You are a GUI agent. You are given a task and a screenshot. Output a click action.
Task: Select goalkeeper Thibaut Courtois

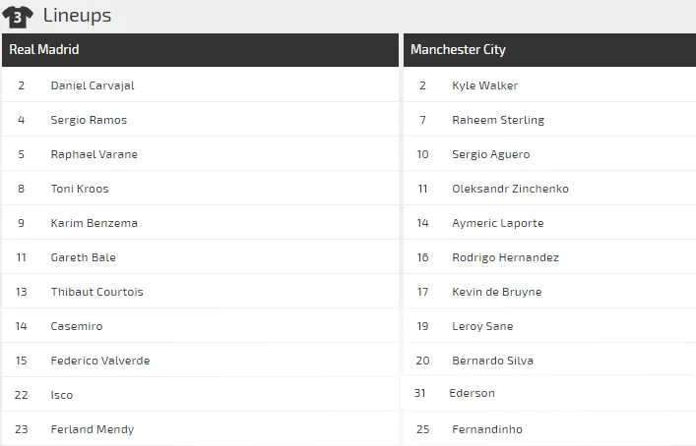pos(97,292)
